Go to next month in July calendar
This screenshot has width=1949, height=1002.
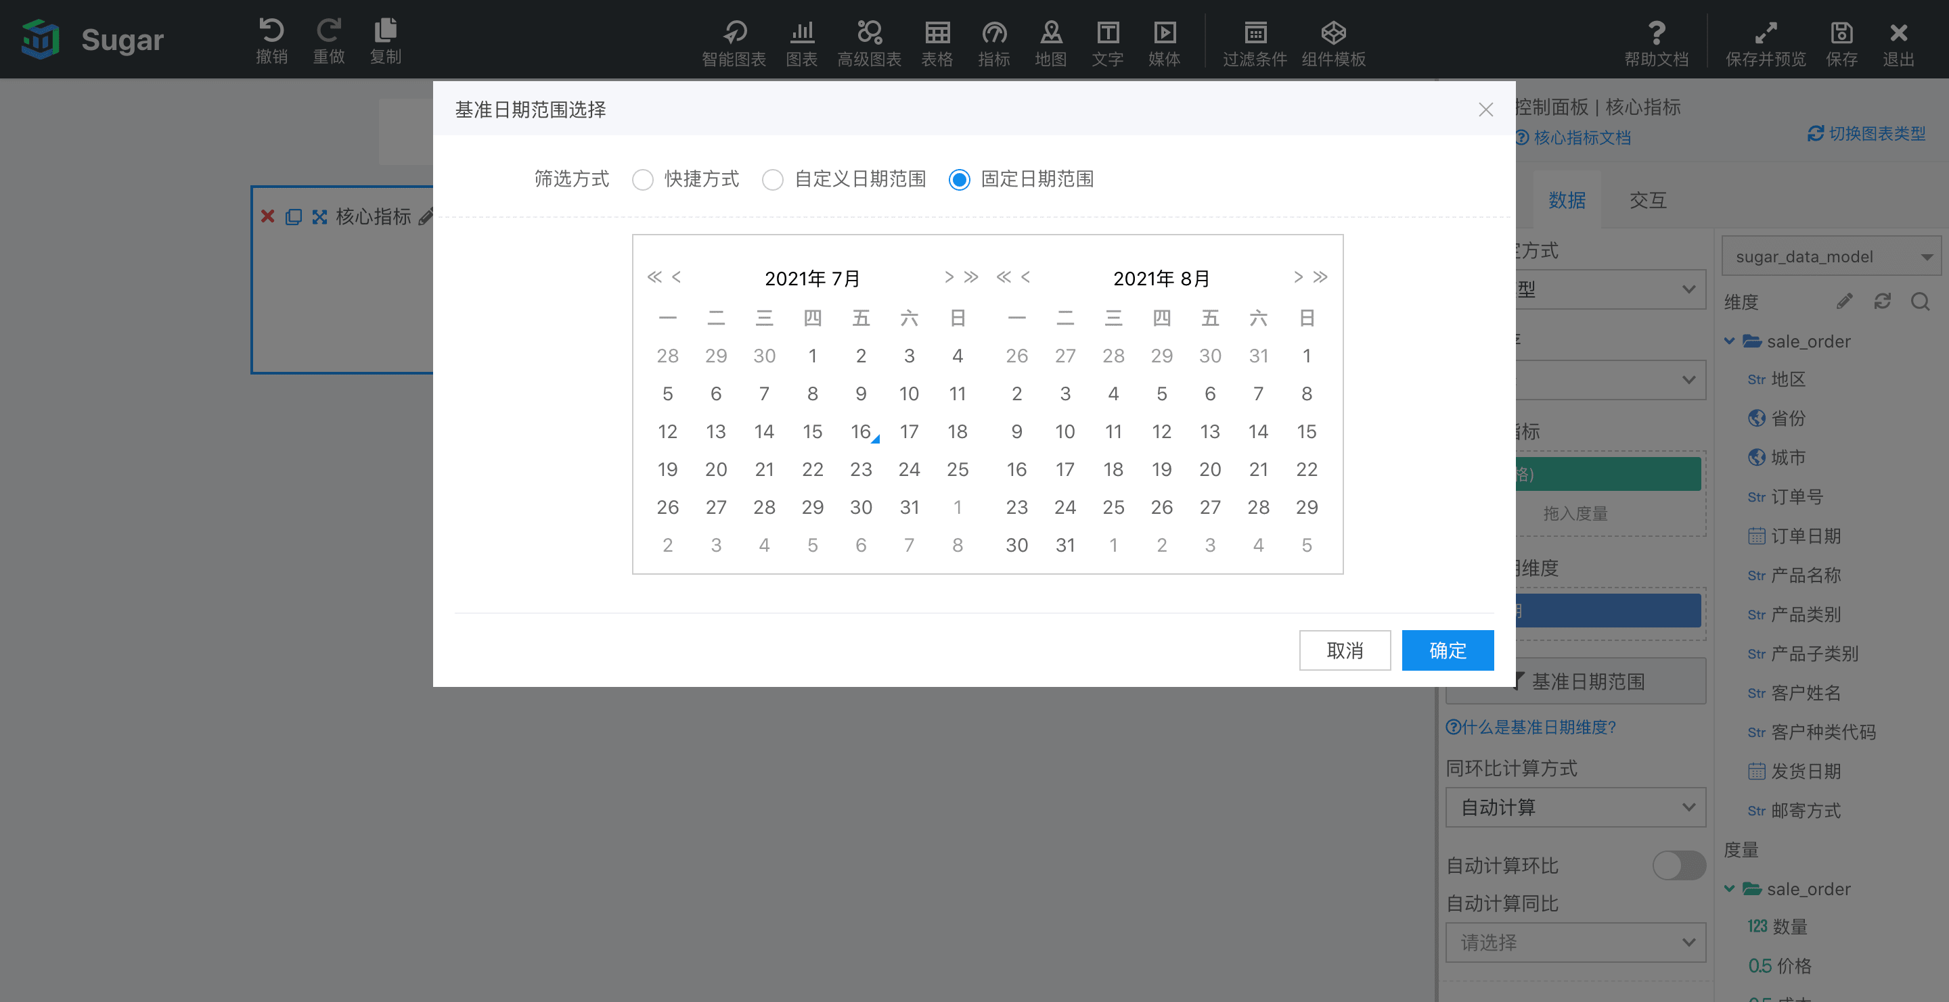pos(949,277)
